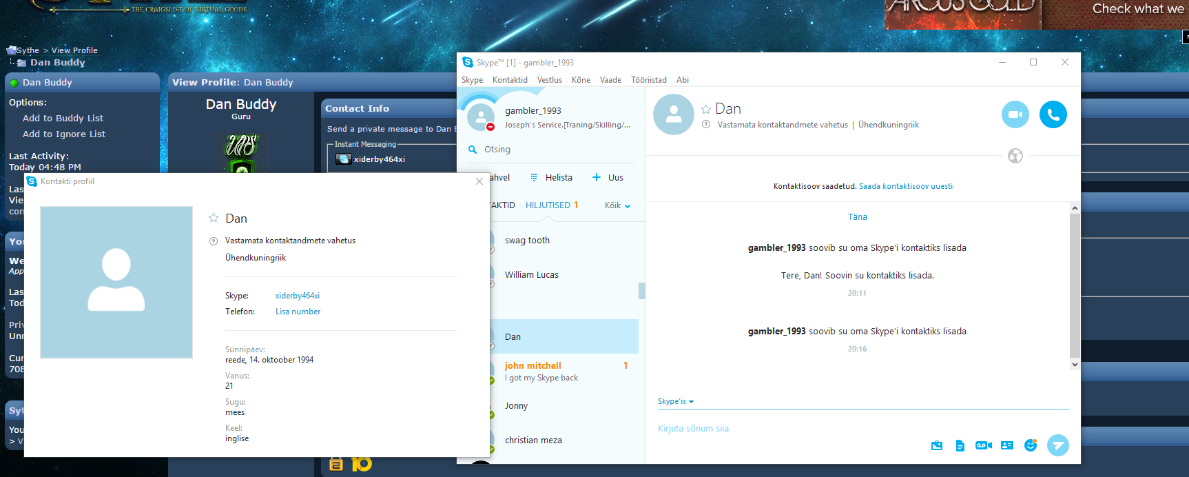Click the question mark status icon in profile dialog

(214, 241)
